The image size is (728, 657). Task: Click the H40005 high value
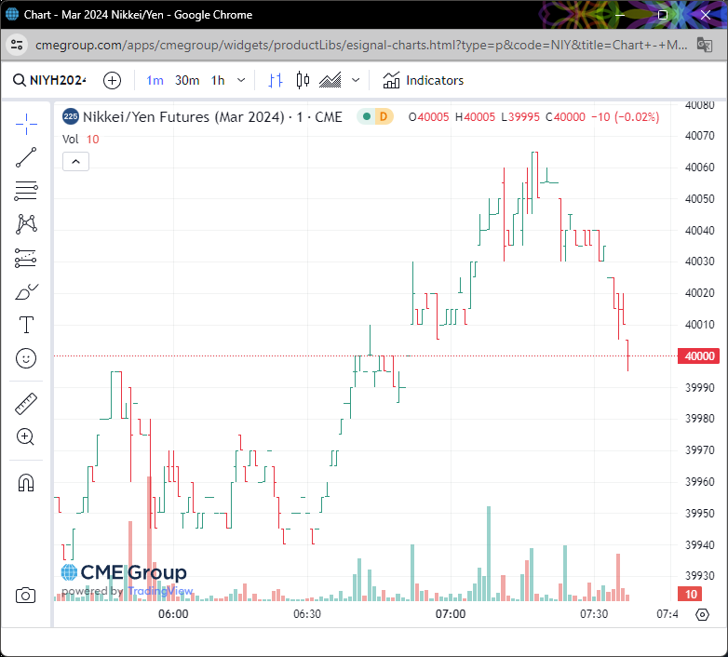click(475, 117)
